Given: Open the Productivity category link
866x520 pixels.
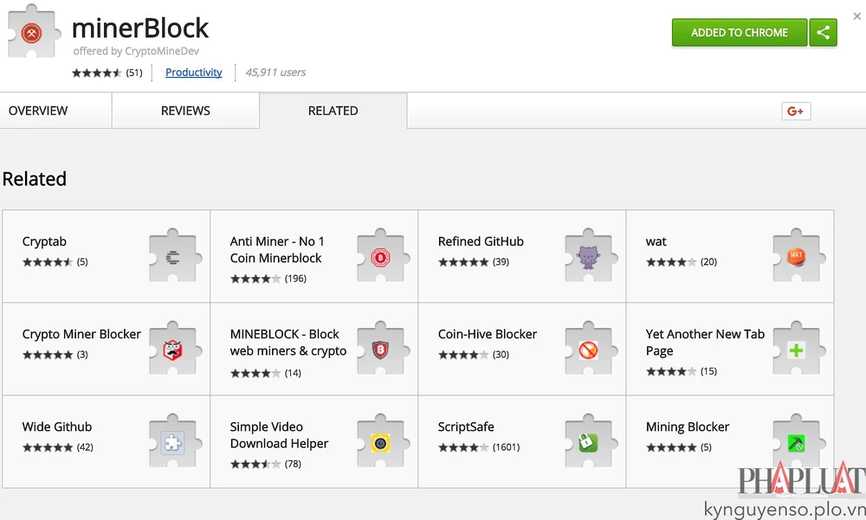Looking at the screenshot, I should pyautogui.click(x=193, y=73).
